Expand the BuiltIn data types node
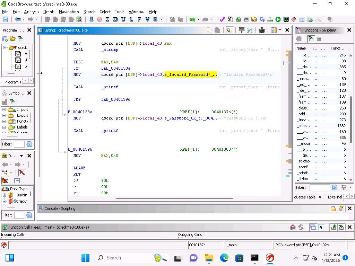355x266 pixels. tap(4, 195)
